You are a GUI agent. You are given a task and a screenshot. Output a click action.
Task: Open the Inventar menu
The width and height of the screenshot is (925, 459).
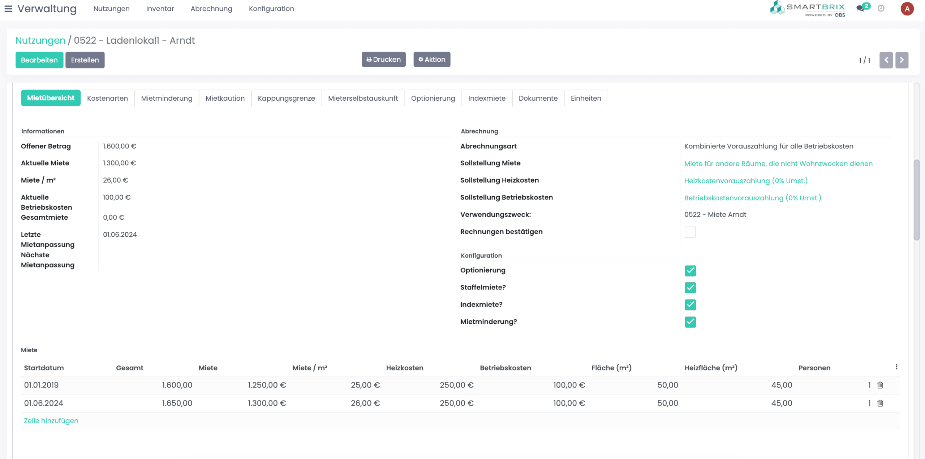click(160, 9)
